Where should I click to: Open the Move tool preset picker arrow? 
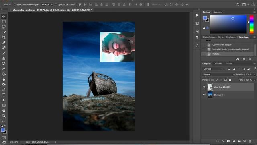(10, 5)
